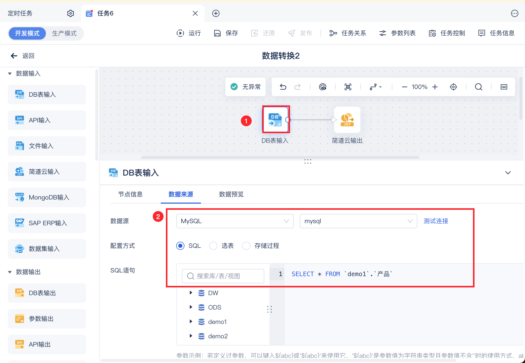Open the MySQL data source type dropdown

tap(235, 221)
